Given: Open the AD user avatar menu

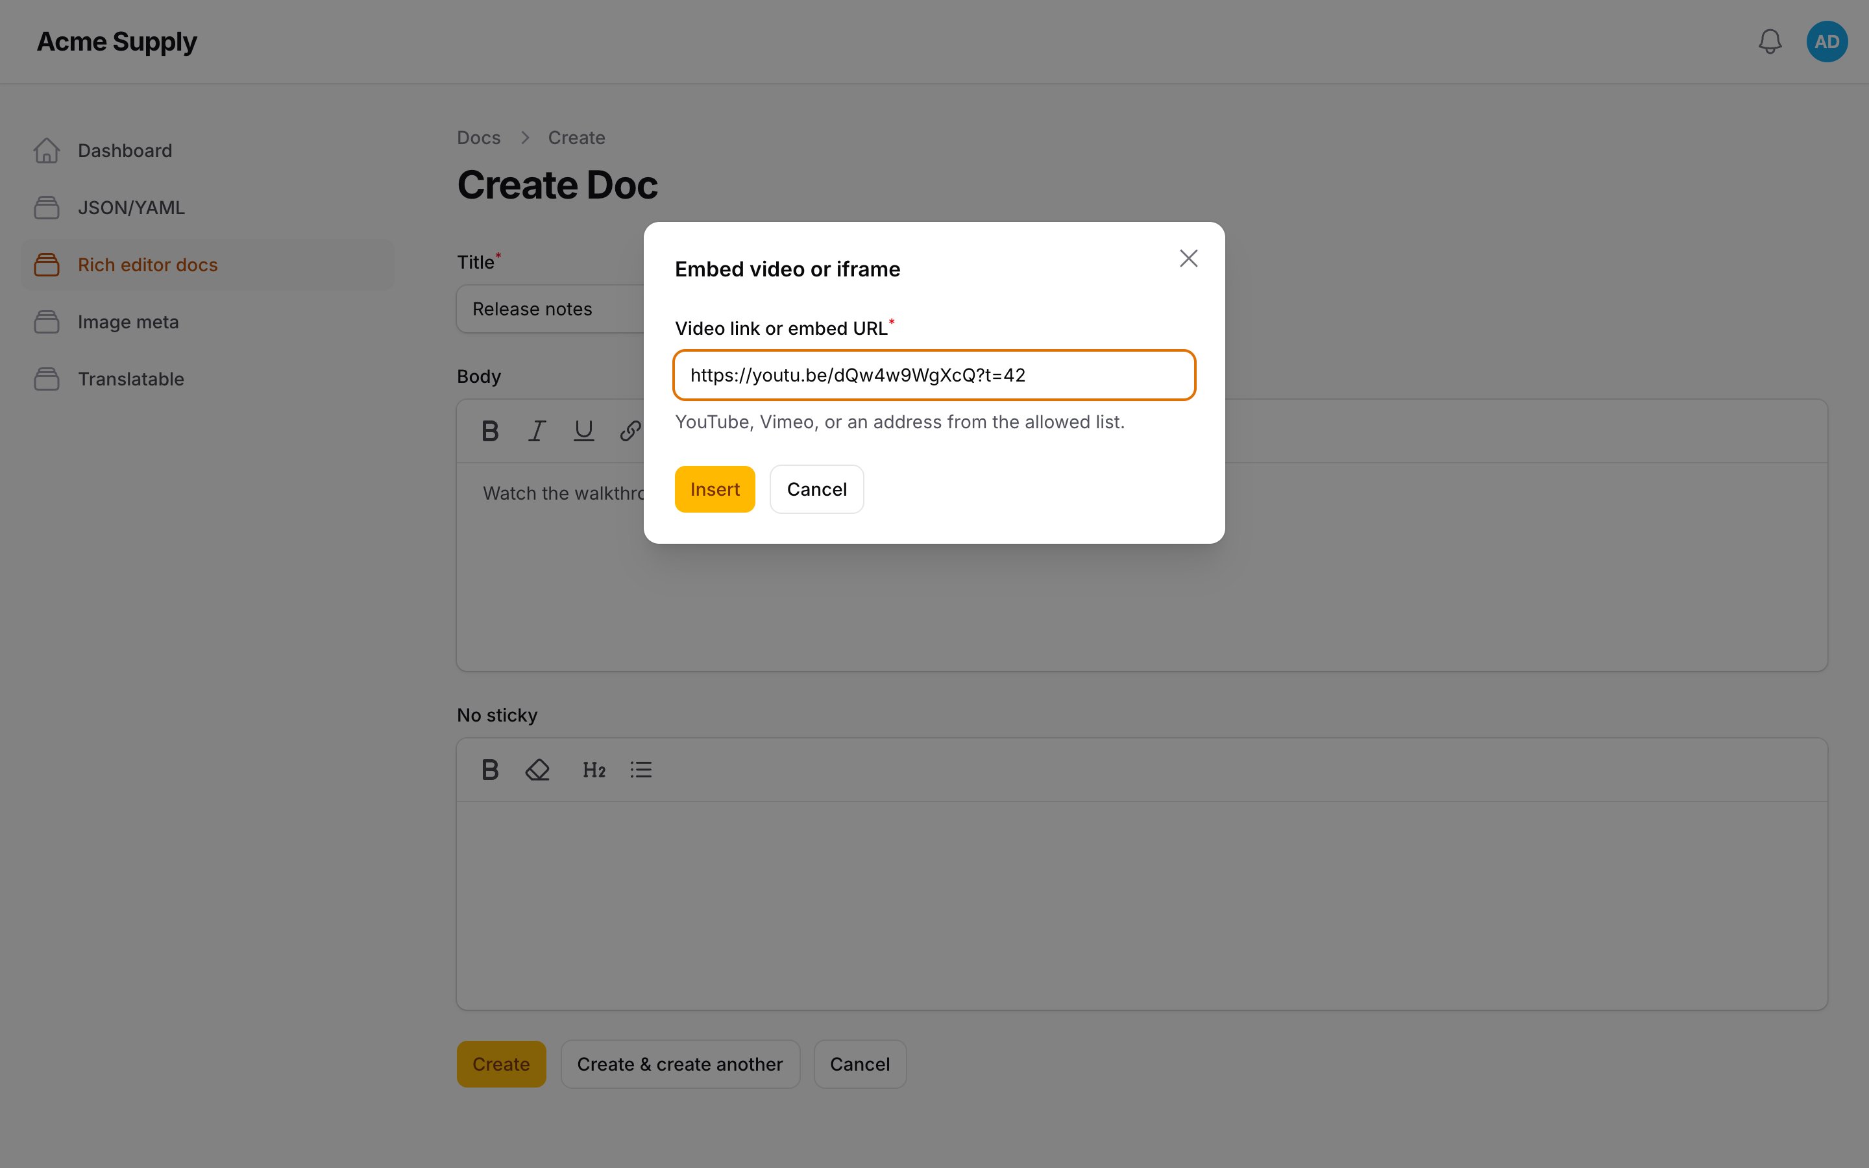Looking at the screenshot, I should 1827,42.
